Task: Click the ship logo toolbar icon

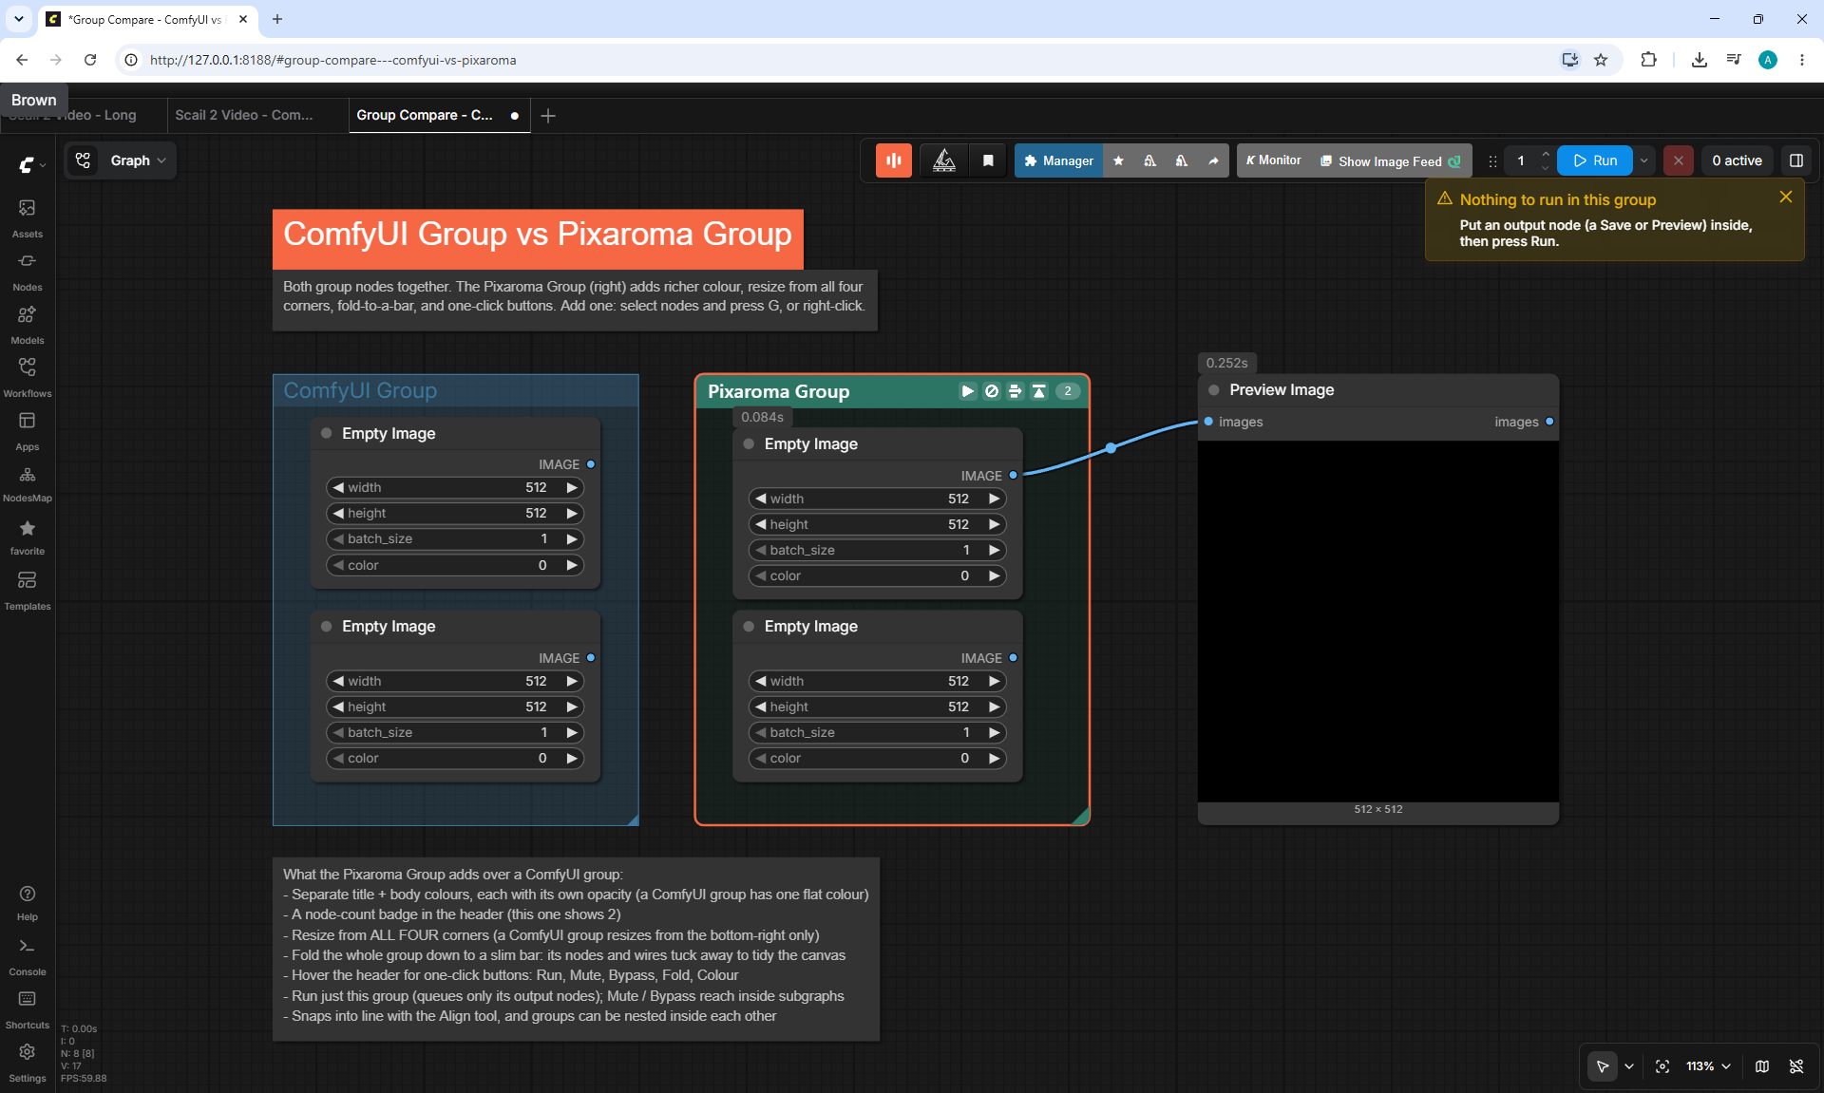Action: coord(944,160)
